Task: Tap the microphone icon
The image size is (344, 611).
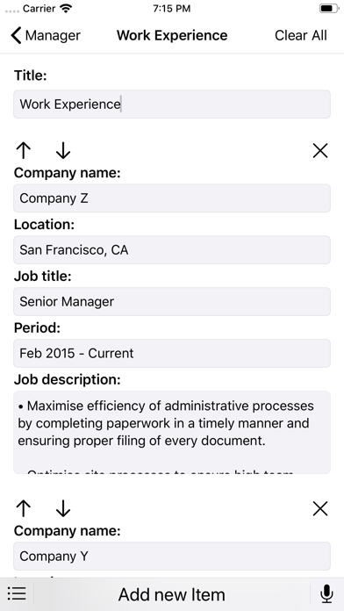Action: tap(326, 594)
